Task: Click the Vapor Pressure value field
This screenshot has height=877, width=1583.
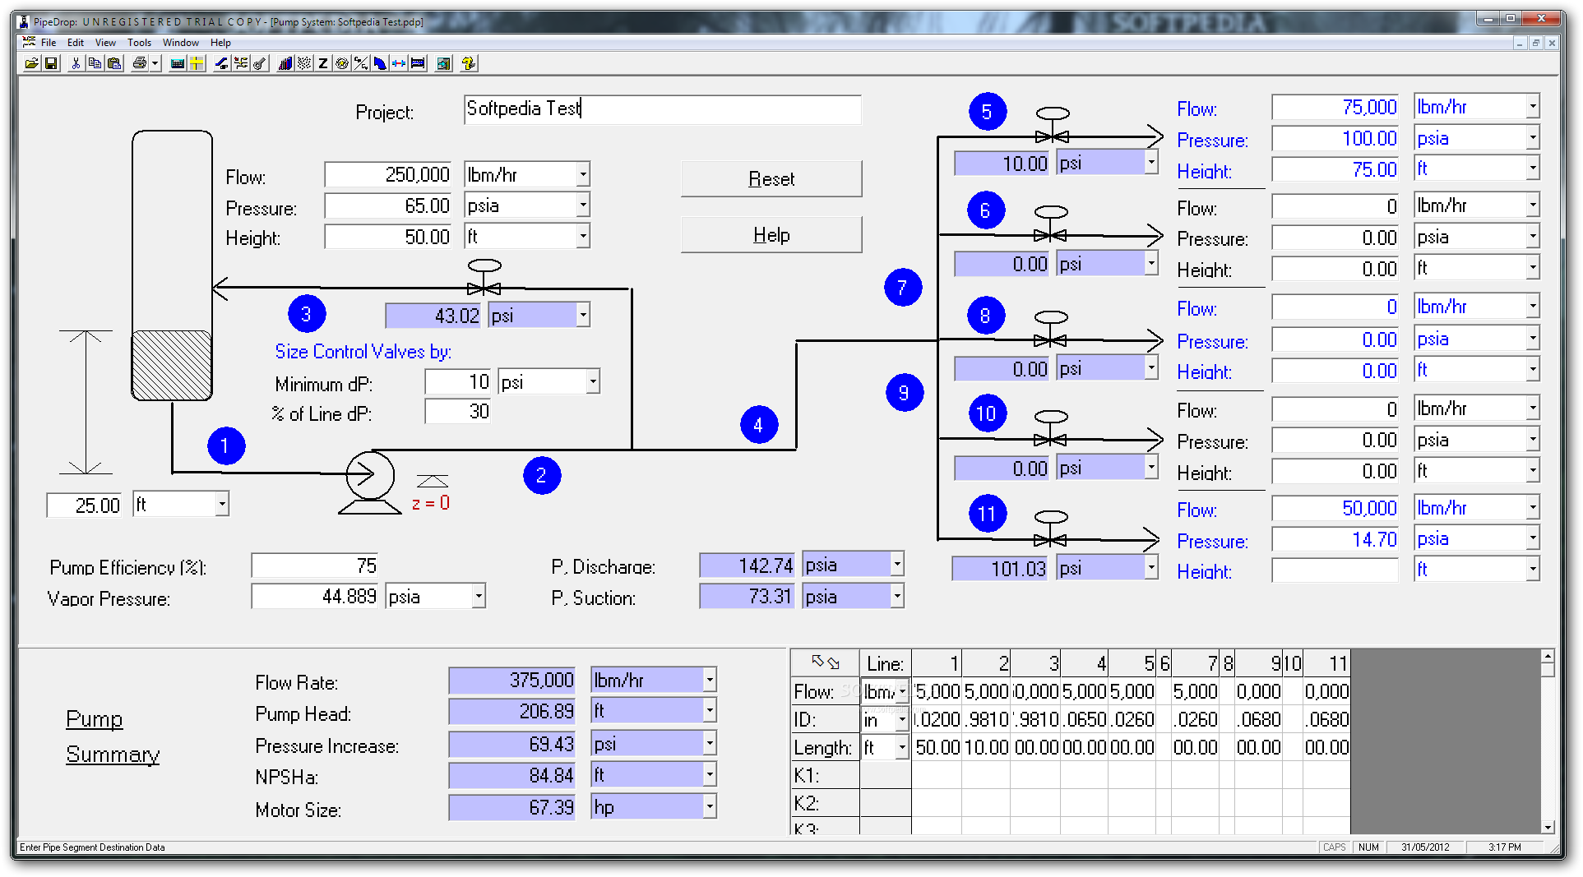Action: 315,596
